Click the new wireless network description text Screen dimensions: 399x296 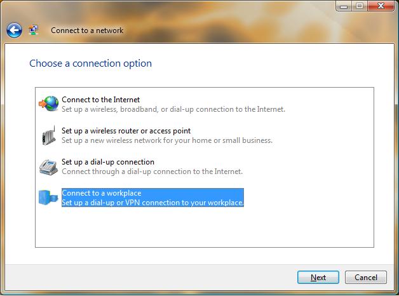coord(167,140)
